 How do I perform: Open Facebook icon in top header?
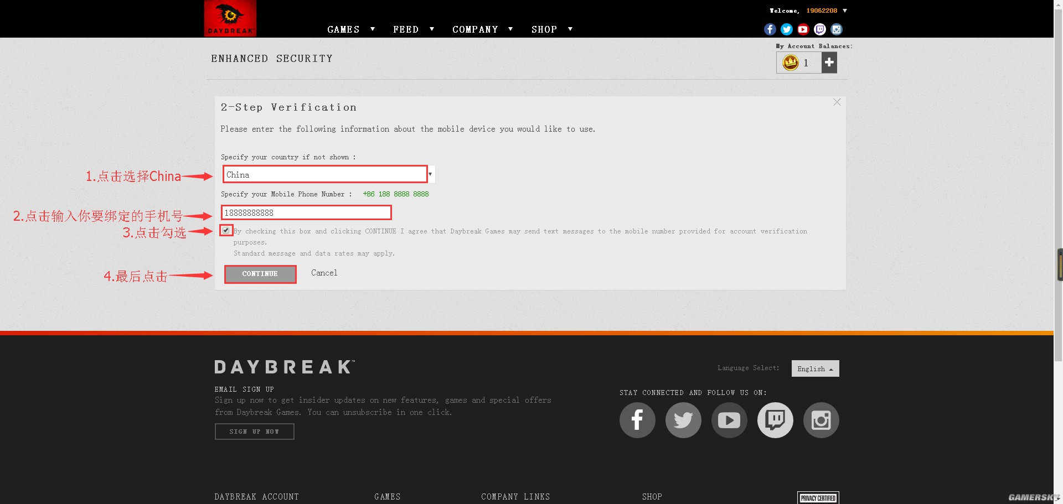click(770, 29)
